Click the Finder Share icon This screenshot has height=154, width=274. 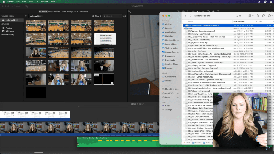point(258,16)
